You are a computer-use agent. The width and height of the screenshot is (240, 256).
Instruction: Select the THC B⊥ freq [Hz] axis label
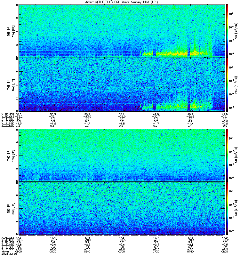[x=11, y=156]
